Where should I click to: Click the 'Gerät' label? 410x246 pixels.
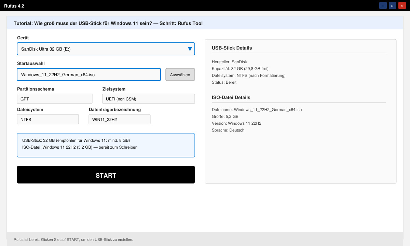(x=23, y=38)
